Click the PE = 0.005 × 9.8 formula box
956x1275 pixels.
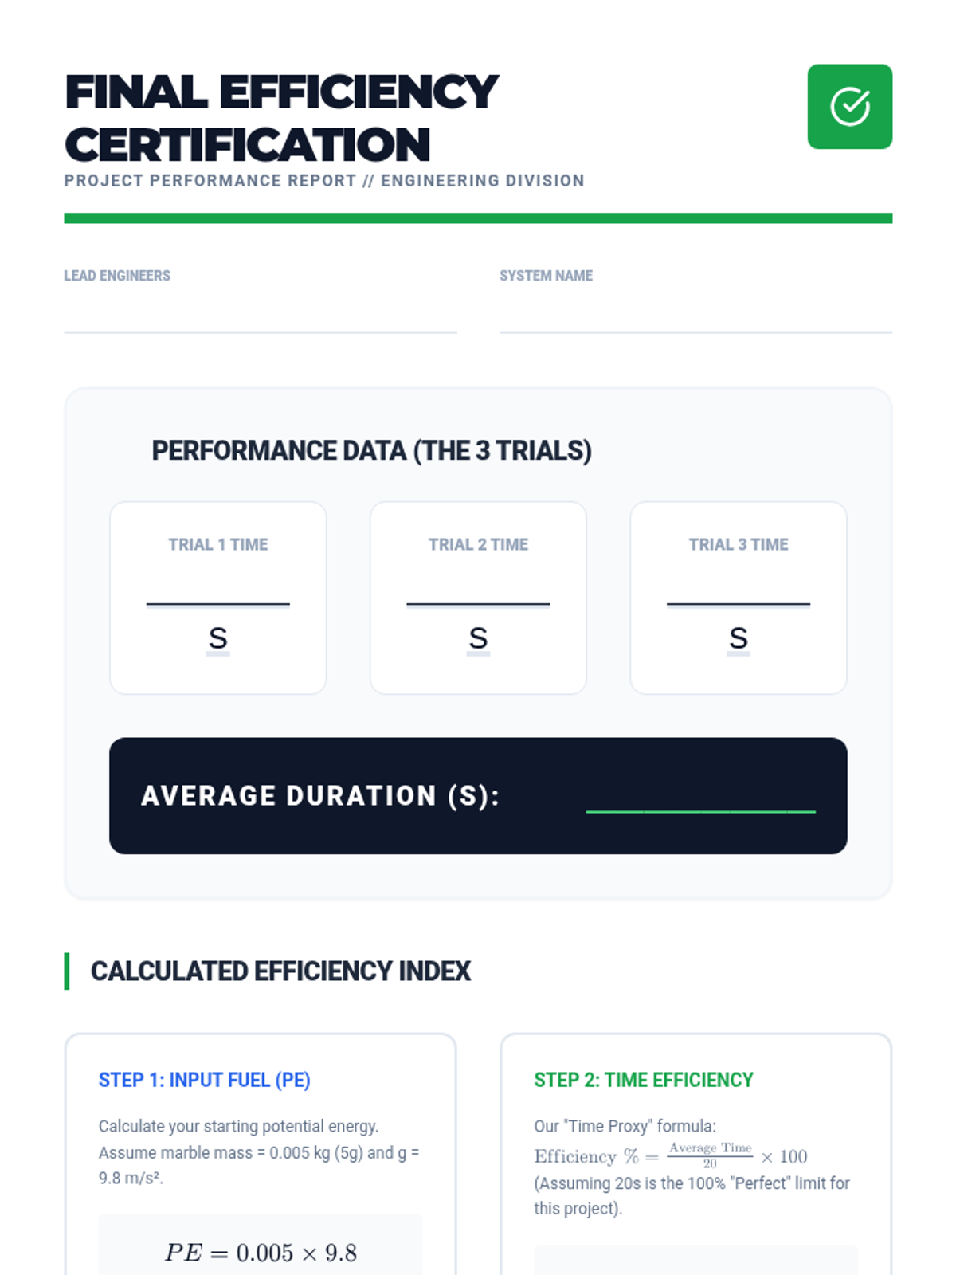click(261, 1248)
